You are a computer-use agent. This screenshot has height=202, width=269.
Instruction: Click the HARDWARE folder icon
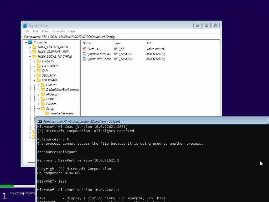coord(39,66)
